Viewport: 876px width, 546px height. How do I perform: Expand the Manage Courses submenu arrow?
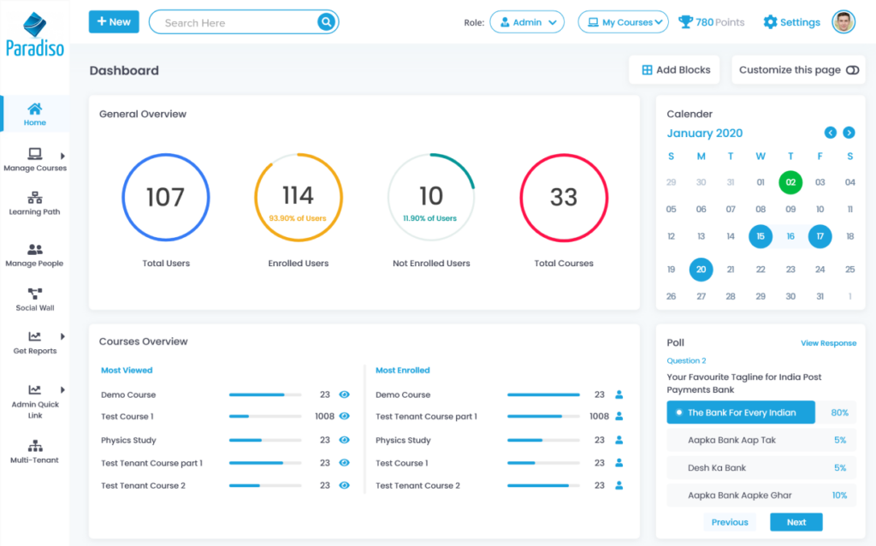63,156
